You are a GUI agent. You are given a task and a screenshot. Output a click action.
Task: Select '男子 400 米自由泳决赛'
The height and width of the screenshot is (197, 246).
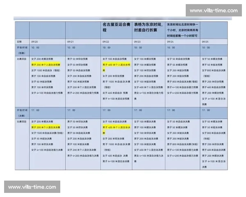tap(214, 150)
